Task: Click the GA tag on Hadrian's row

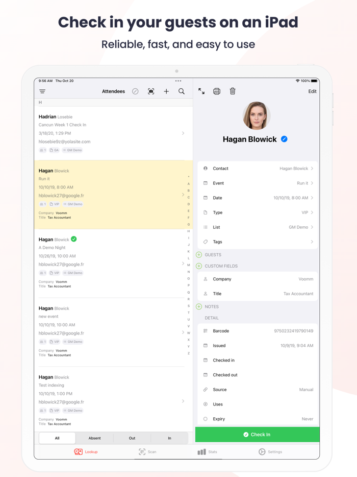Action: pyautogui.click(x=54, y=150)
